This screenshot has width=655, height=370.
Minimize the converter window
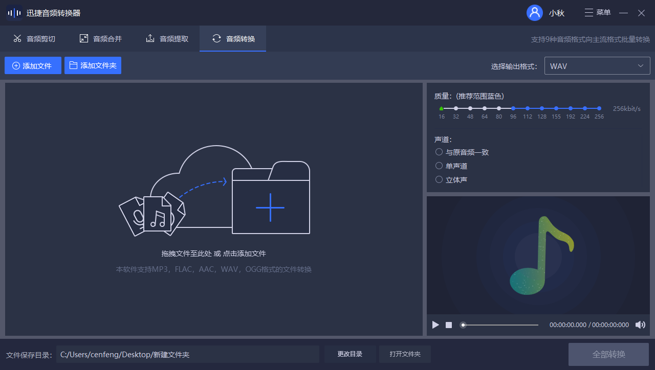tap(623, 13)
